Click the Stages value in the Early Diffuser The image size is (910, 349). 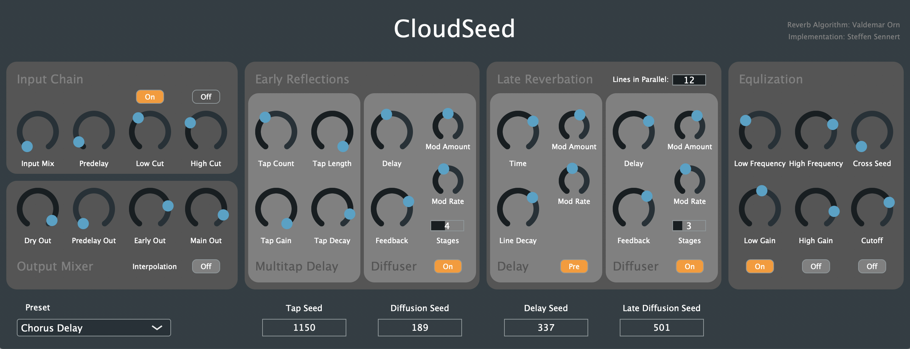(447, 225)
